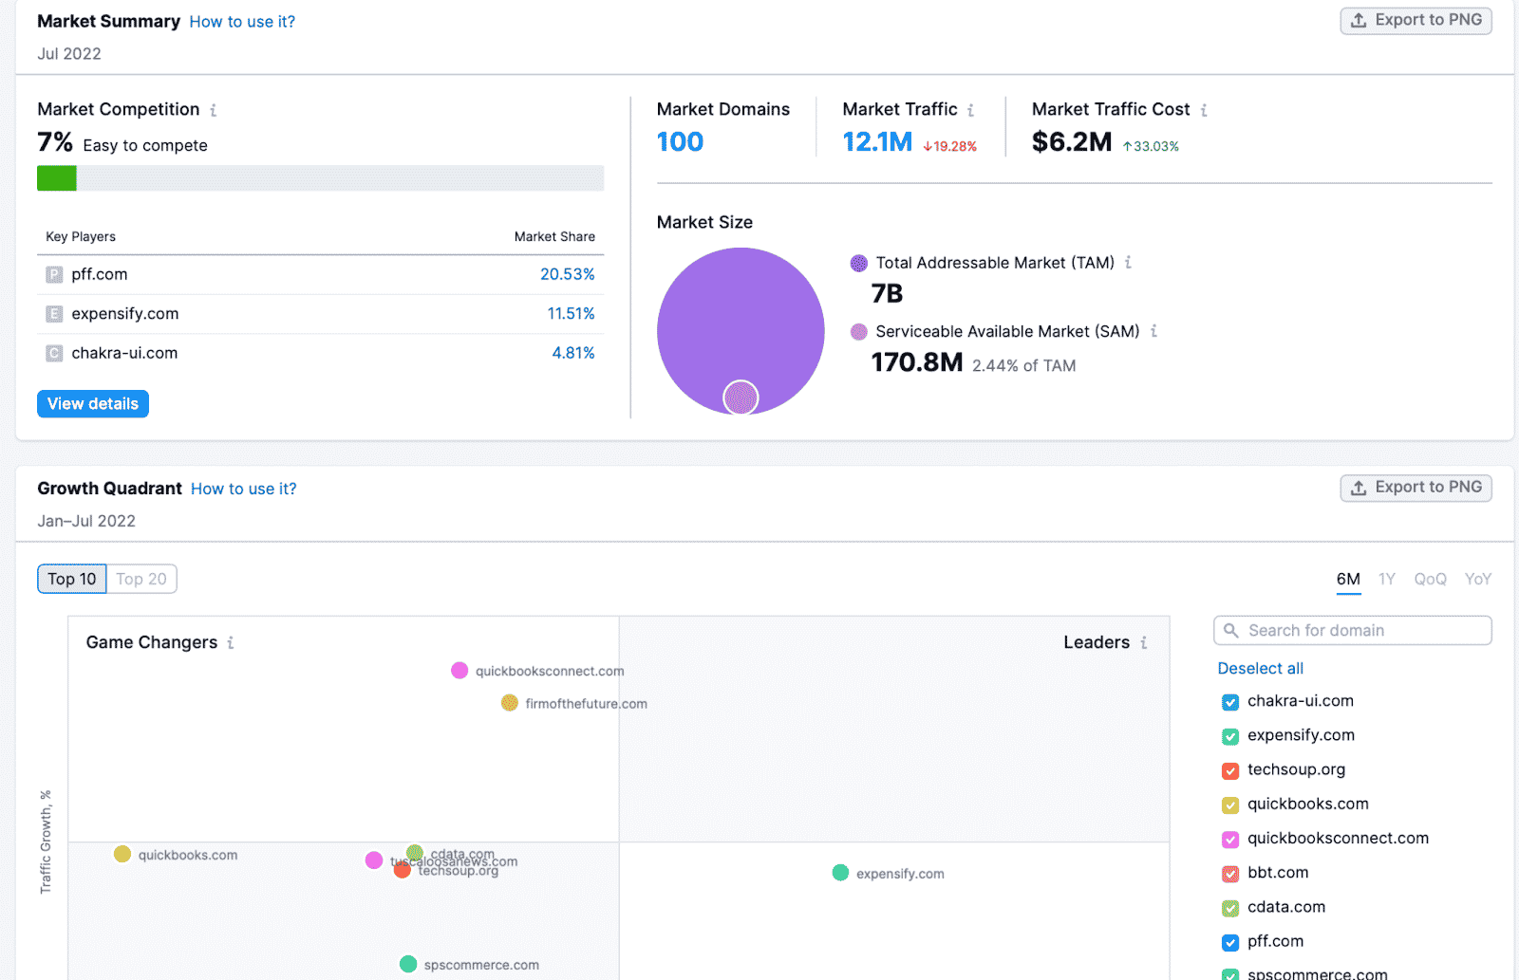Uncheck the cdata.com checkbox

click(1230, 908)
